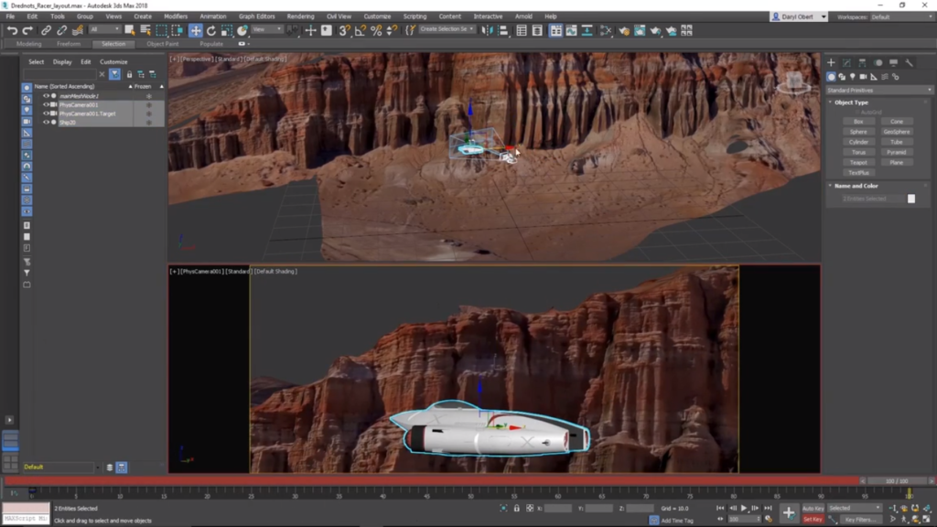Viewport: 937px width, 527px height.
Task: Switch to the Modify panel tab
Action: point(847,62)
